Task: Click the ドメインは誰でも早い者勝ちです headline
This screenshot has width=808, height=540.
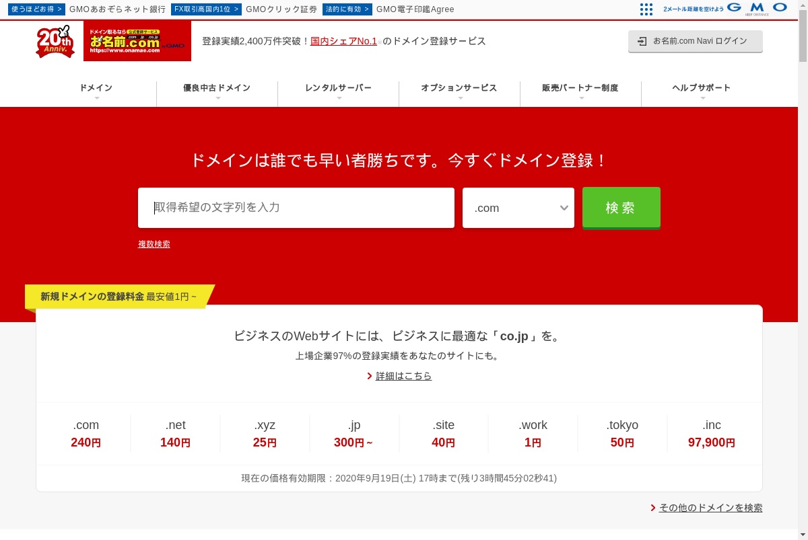Action: click(399, 161)
